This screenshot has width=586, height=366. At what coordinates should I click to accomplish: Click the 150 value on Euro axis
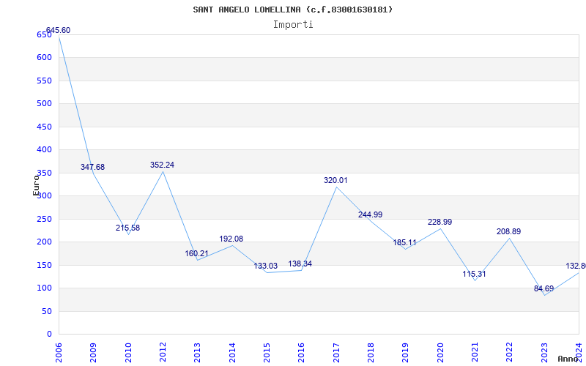(44, 265)
